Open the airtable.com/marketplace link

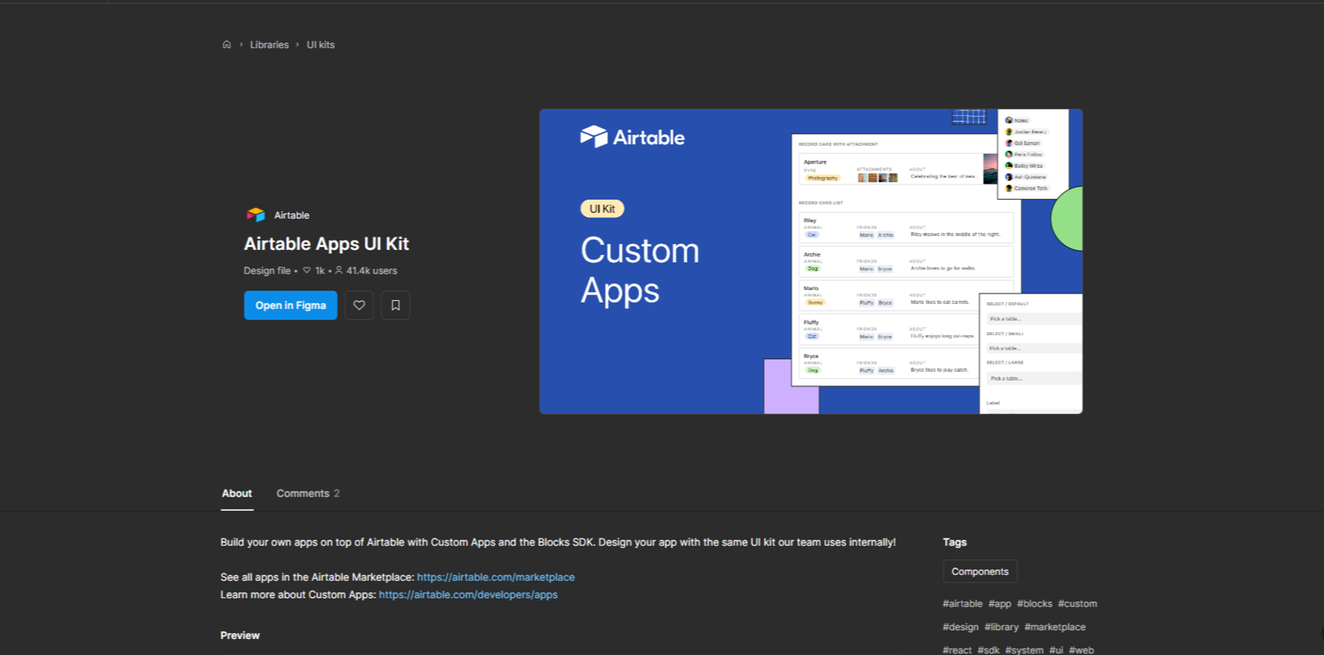[496, 577]
